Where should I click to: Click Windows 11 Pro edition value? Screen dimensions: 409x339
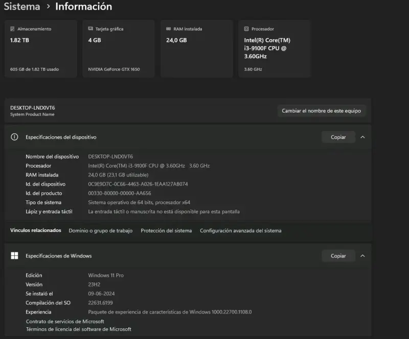pos(106,275)
